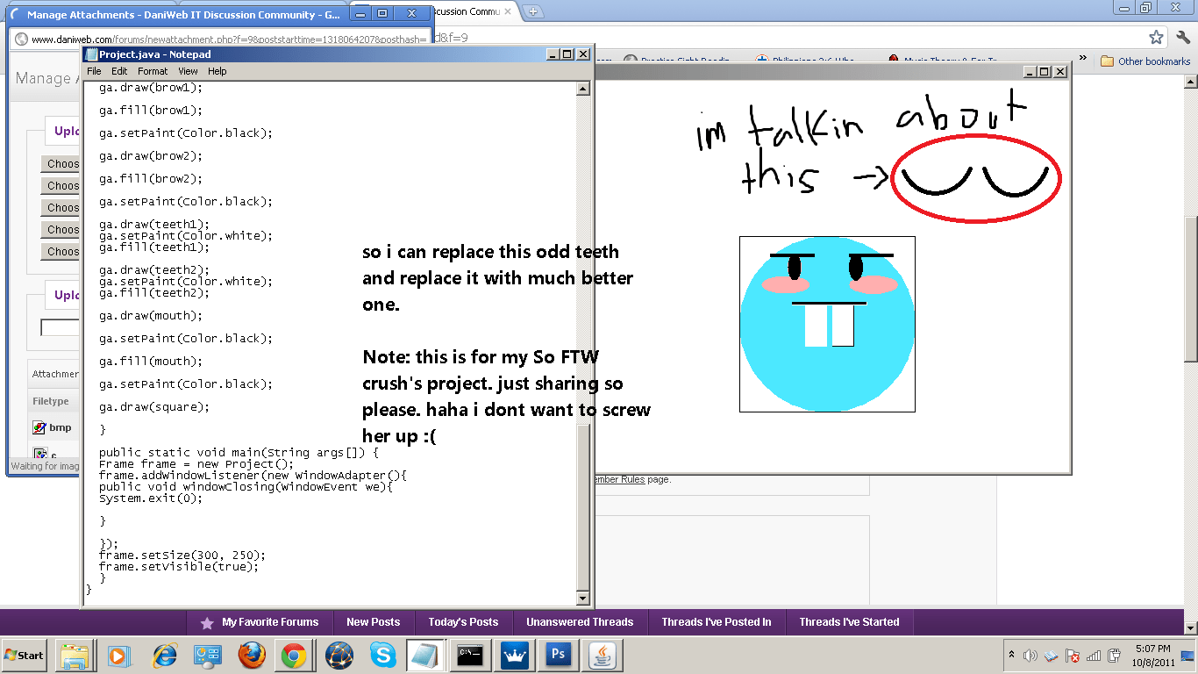Click the first Choose File button
Image resolution: width=1198 pixels, height=674 pixels.
tap(61, 164)
